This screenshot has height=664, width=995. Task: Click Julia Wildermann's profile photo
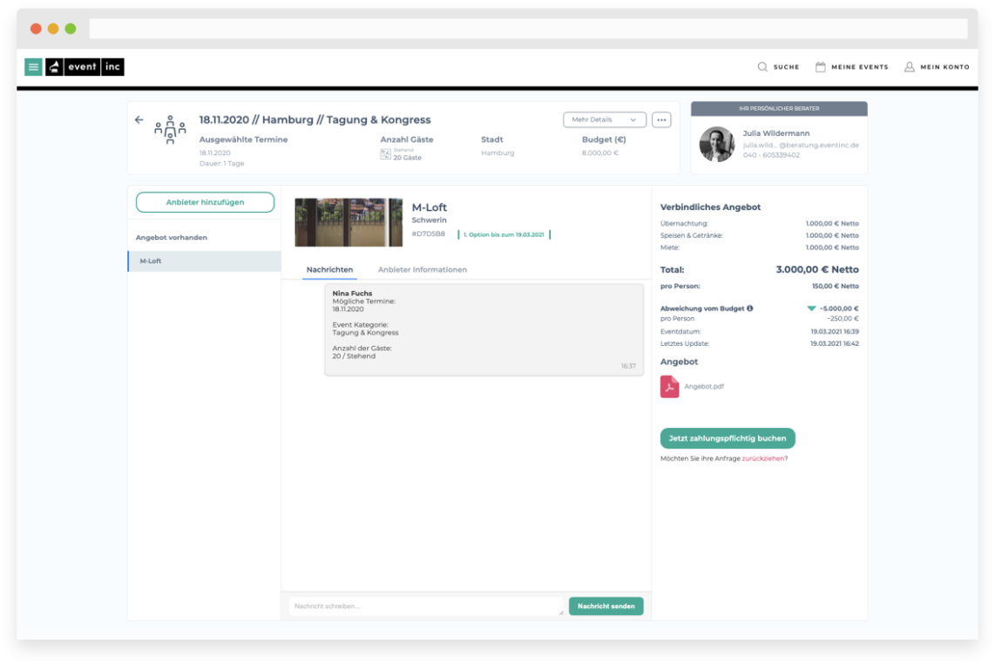(717, 144)
